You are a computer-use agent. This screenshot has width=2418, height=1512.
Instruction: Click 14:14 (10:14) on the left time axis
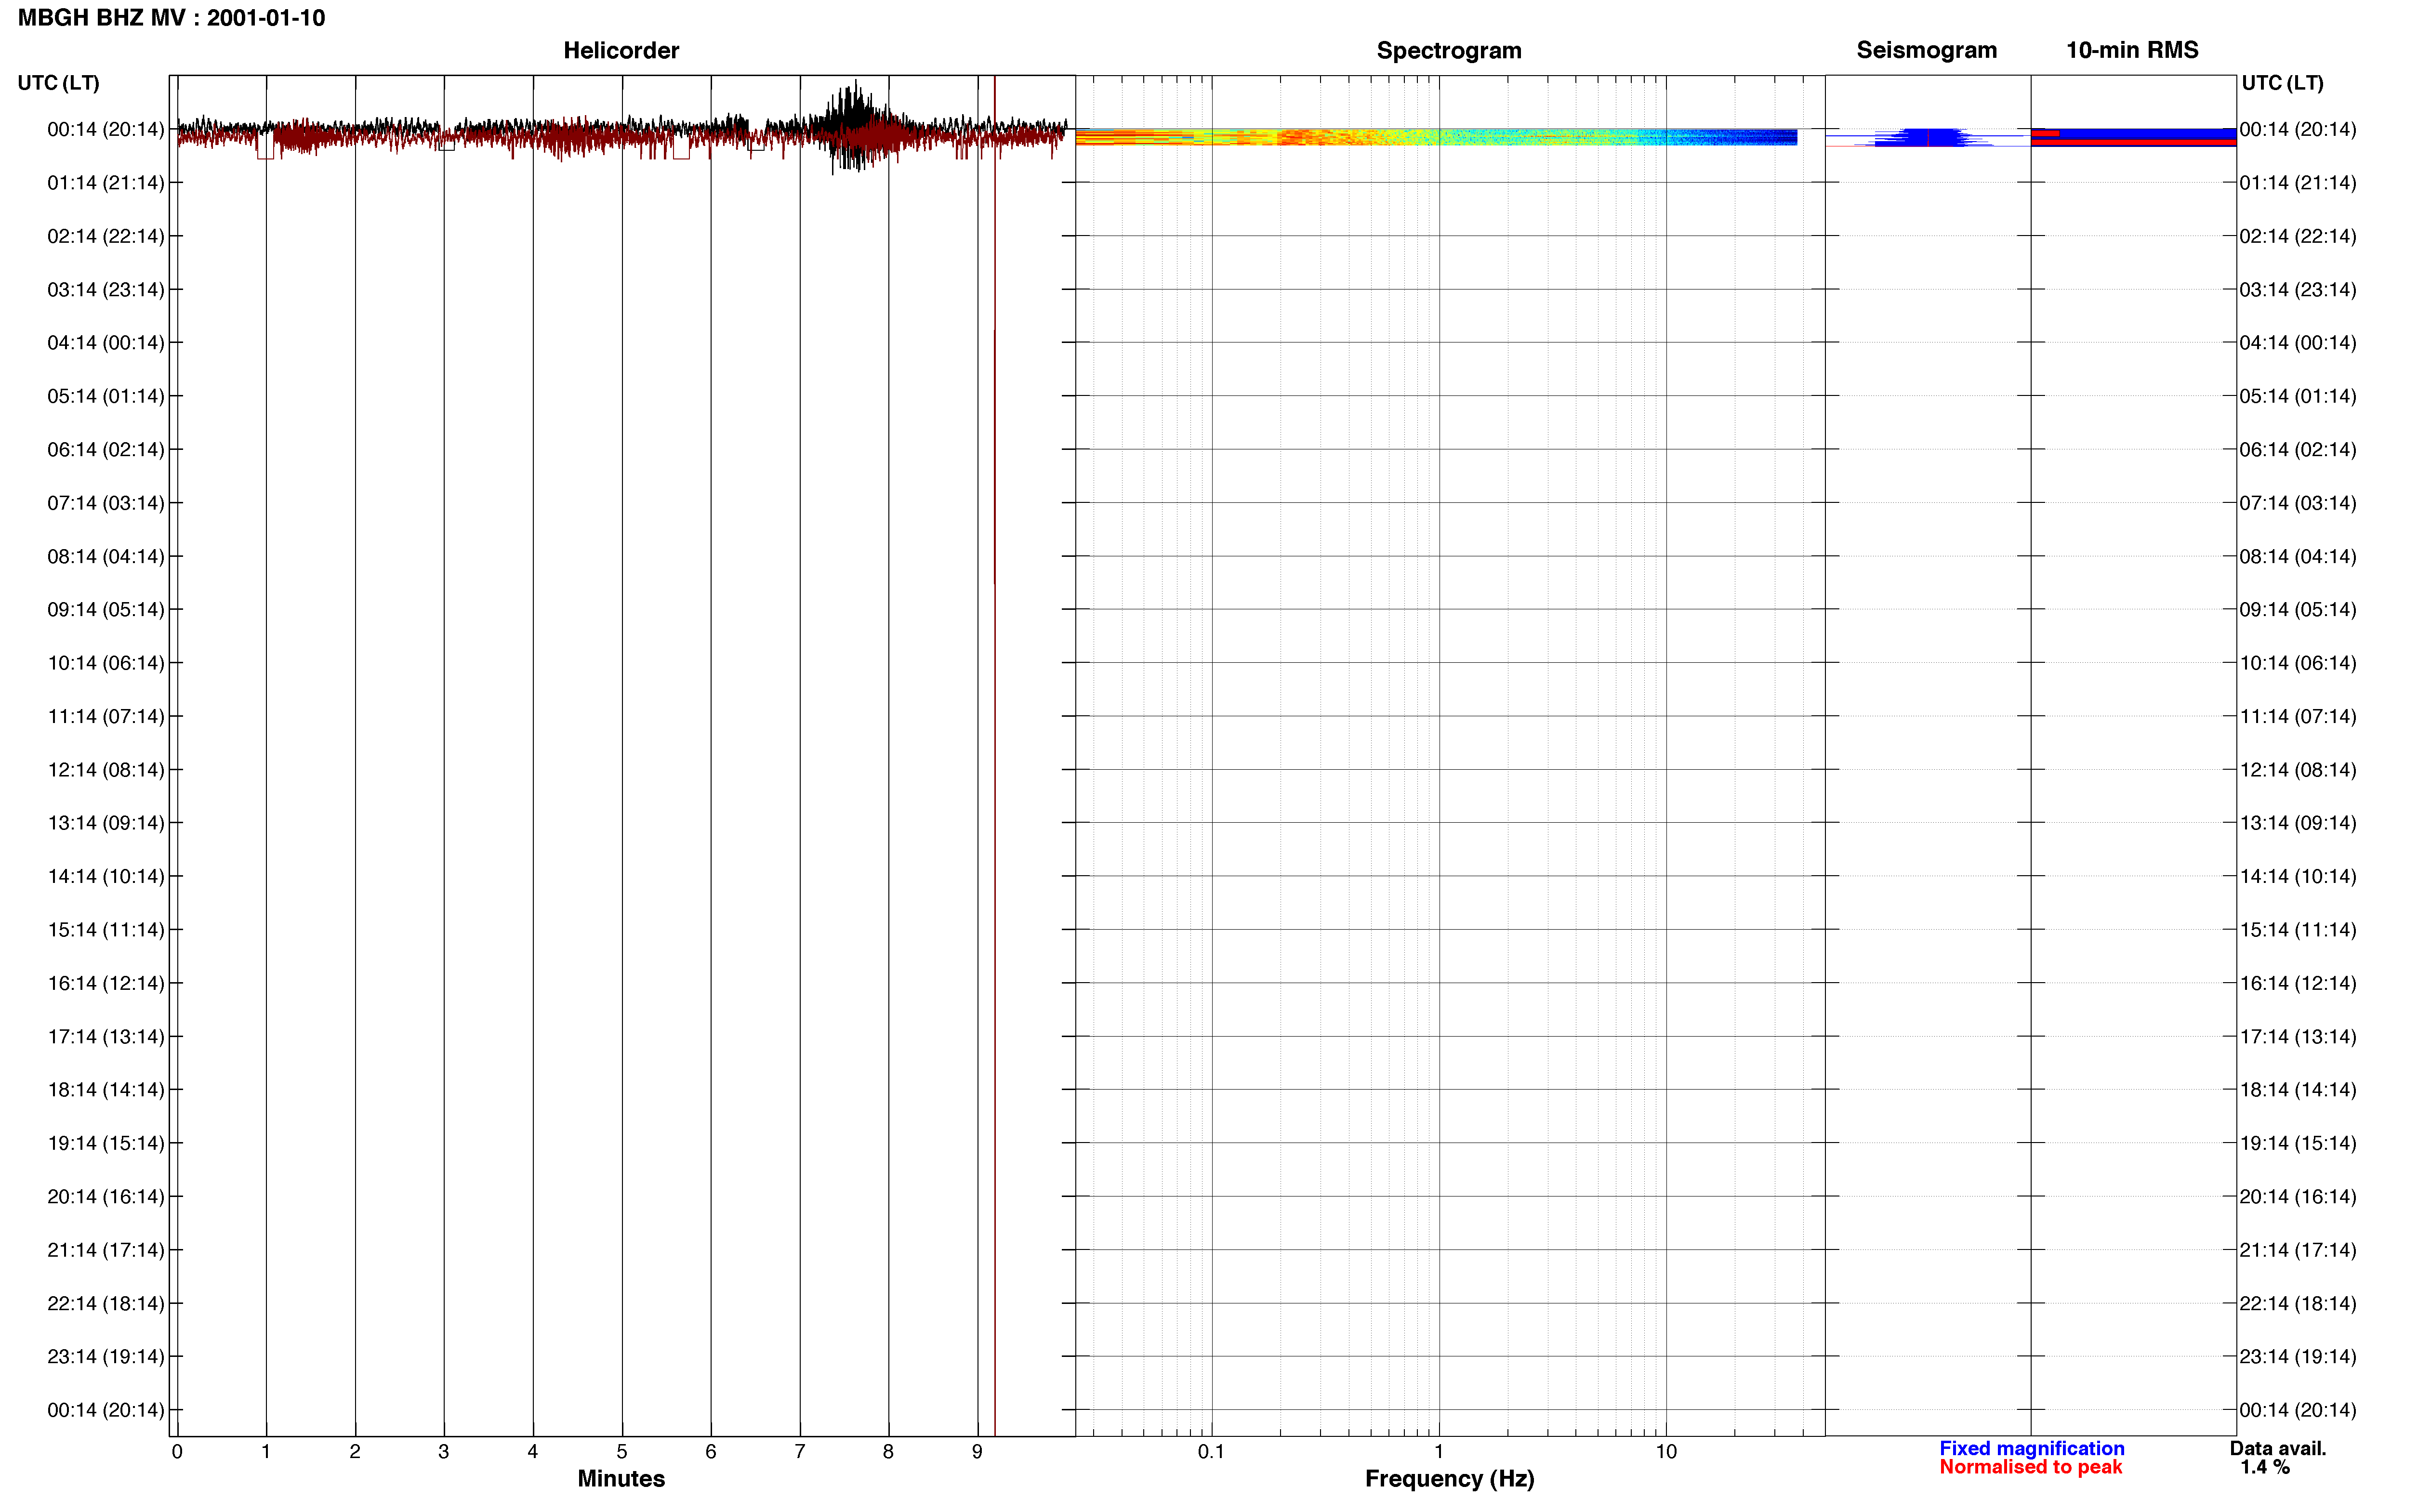pyautogui.click(x=105, y=877)
